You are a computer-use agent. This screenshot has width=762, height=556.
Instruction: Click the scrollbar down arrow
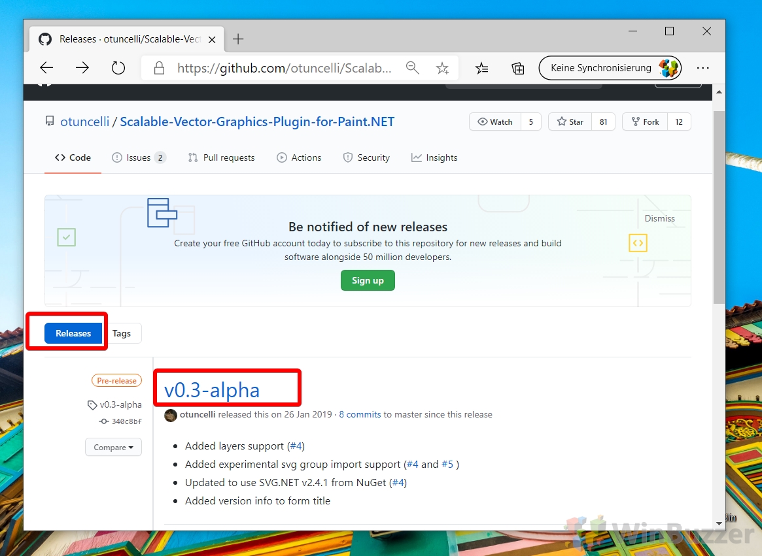tap(719, 524)
